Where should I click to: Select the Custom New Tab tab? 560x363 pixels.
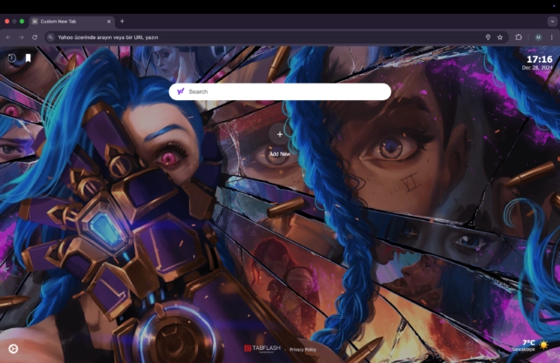pyautogui.click(x=72, y=22)
